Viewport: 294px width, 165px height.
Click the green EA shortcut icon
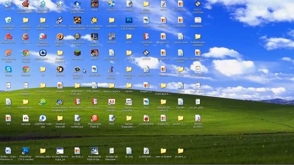pyautogui.click(x=43, y=102)
